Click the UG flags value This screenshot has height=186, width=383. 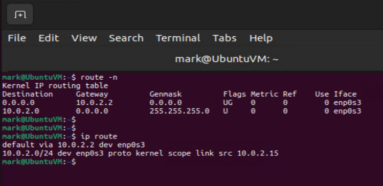[228, 103]
